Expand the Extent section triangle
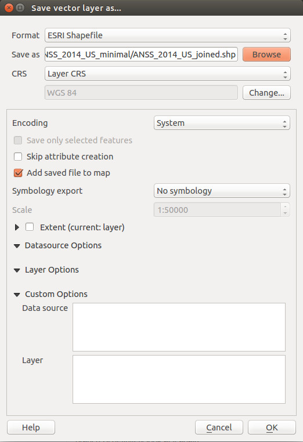303x442 pixels. pos(17,227)
